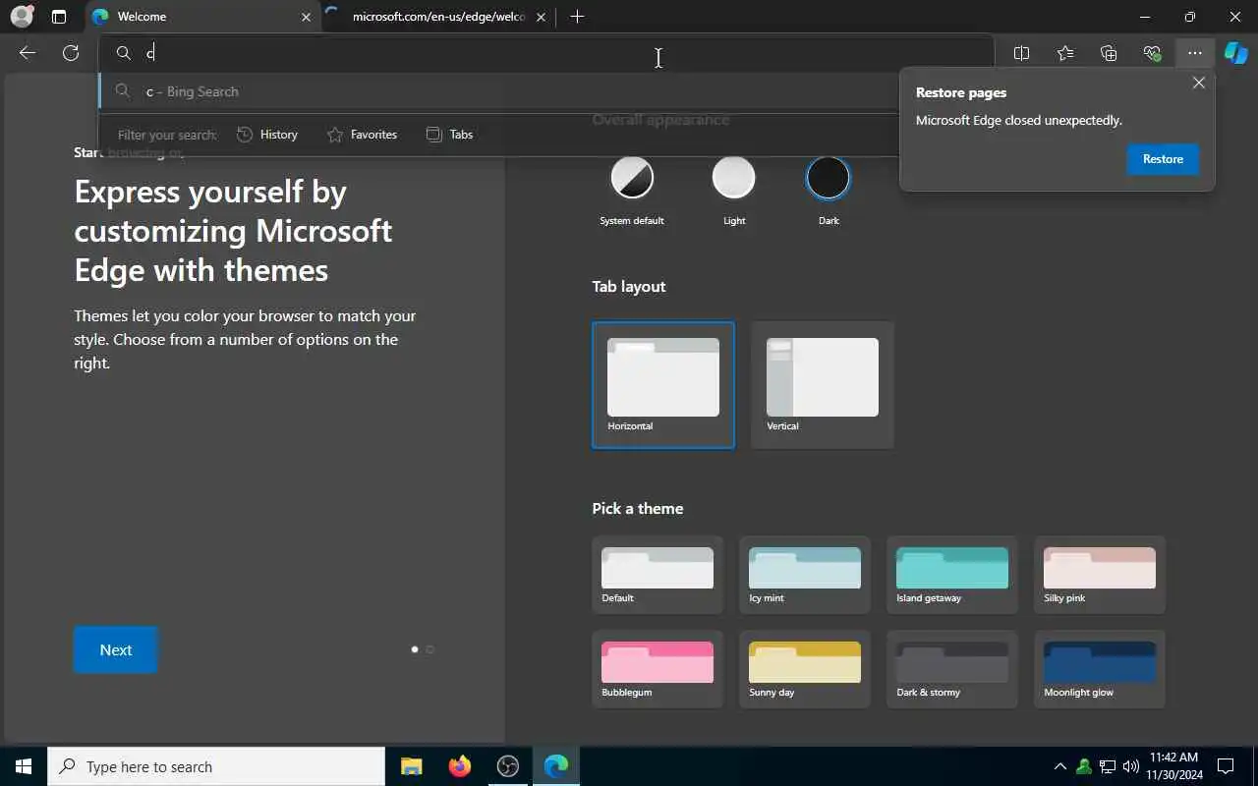Viewport: 1258px width, 786px height.
Task: Open the Copilot sidebar icon
Action: 1236,53
